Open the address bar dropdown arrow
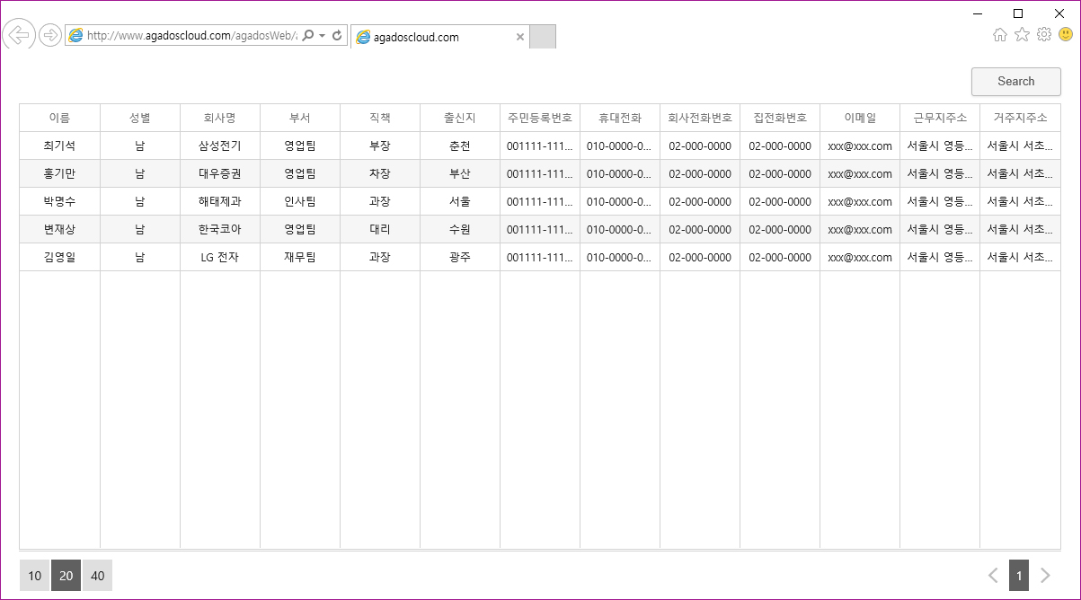 [x=322, y=36]
